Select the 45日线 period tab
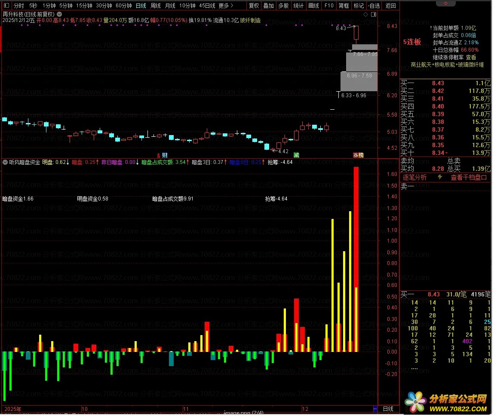Screen dimensions: 494x416 (207, 5)
